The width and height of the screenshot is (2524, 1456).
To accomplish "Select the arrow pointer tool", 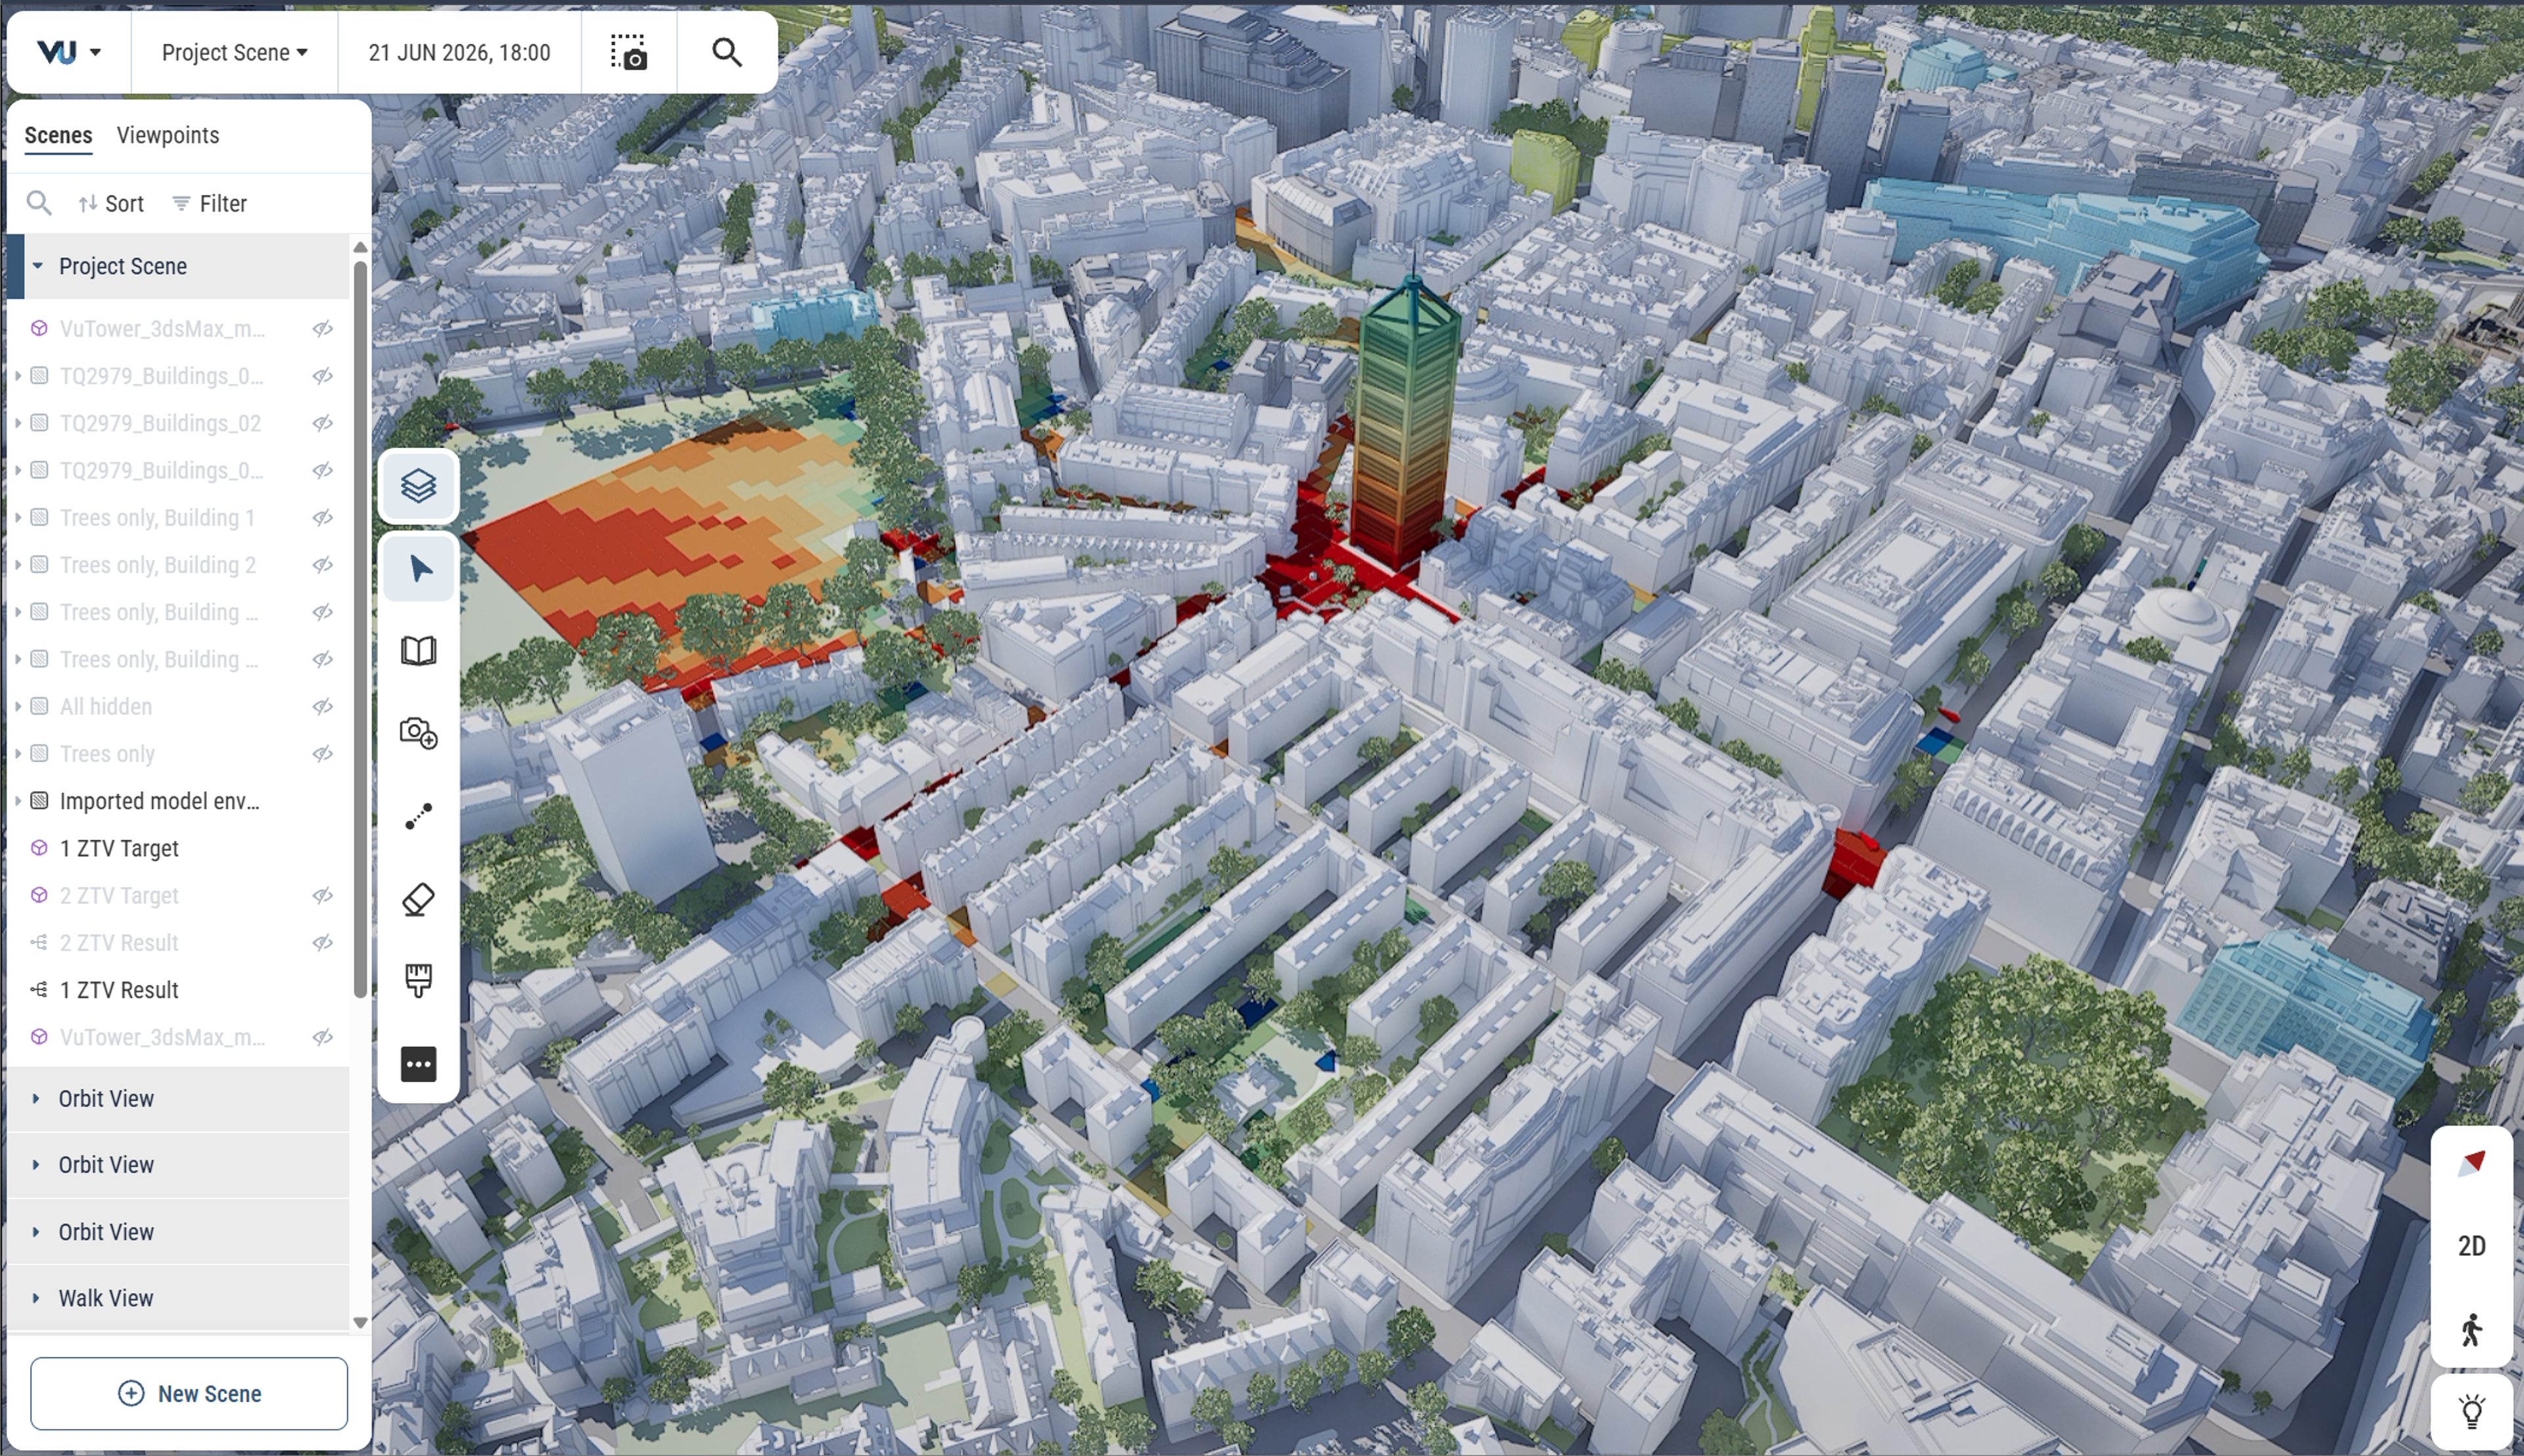I will click(418, 568).
